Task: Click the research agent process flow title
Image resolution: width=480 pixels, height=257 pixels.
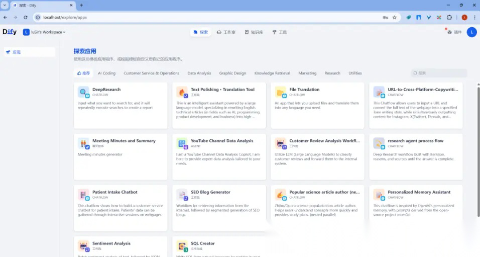Action: click(415, 141)
